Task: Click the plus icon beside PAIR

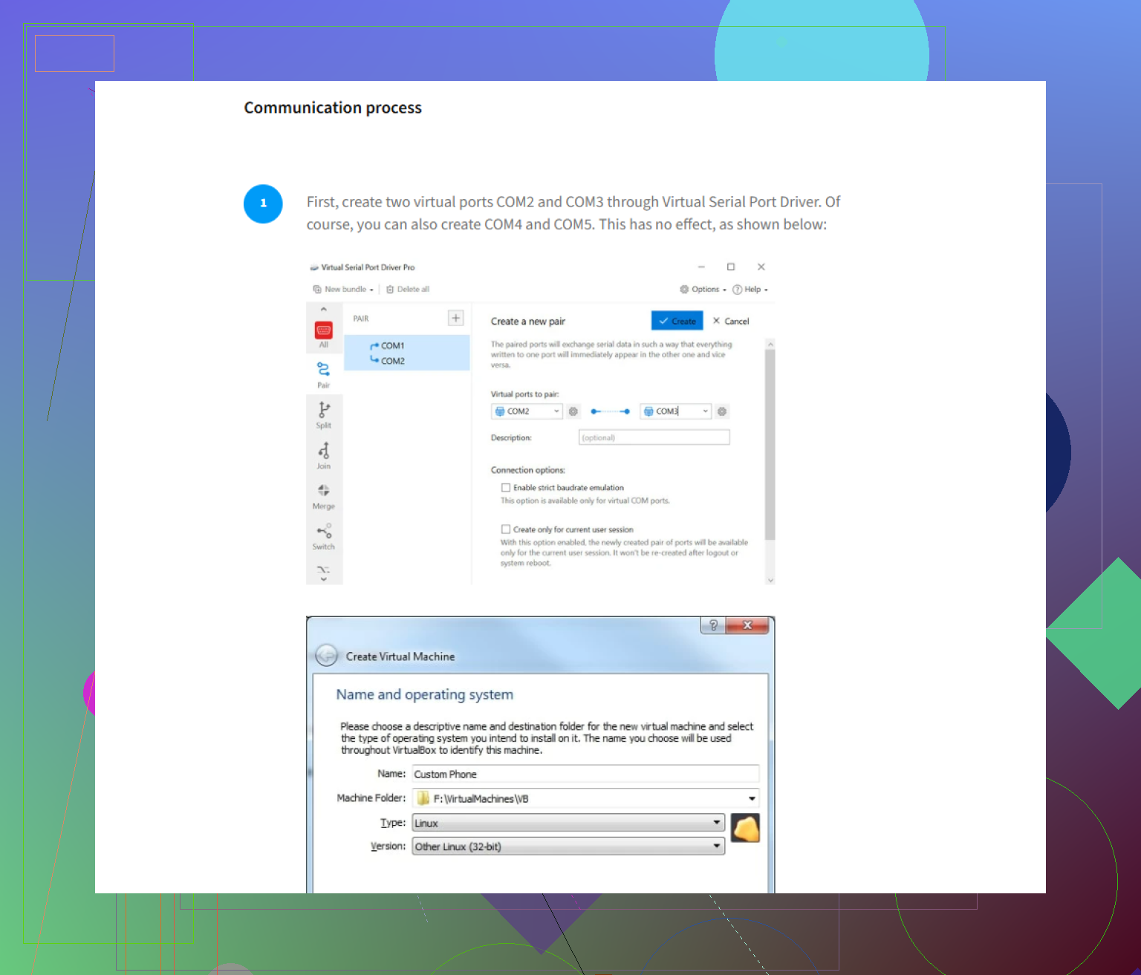Action: click(x=455, y=318)
